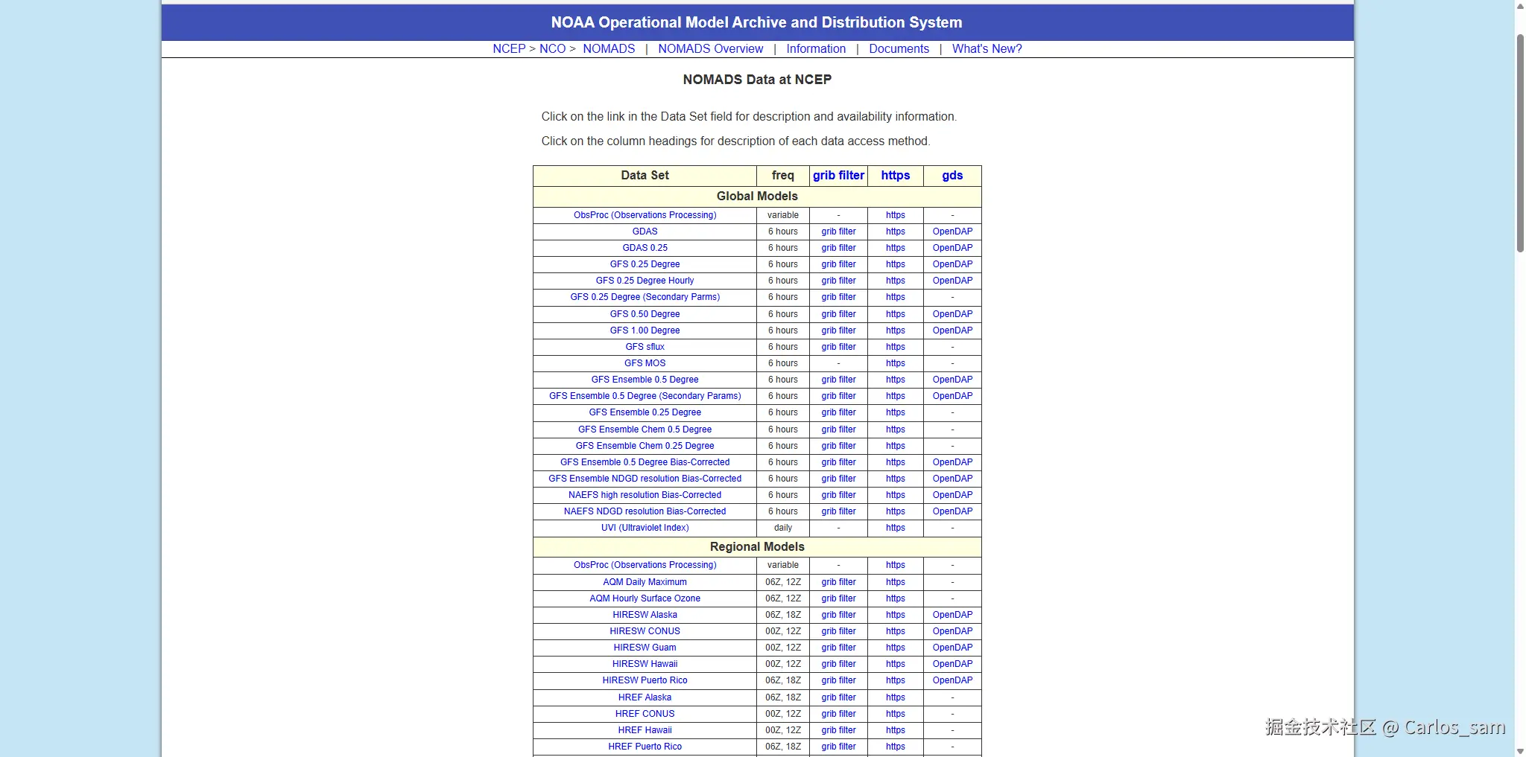Image resolution: width=1526 pixels, height=757 pixels.
Task: Click the gds column heading
Action: pyautogui.click(x=952, y=176)
